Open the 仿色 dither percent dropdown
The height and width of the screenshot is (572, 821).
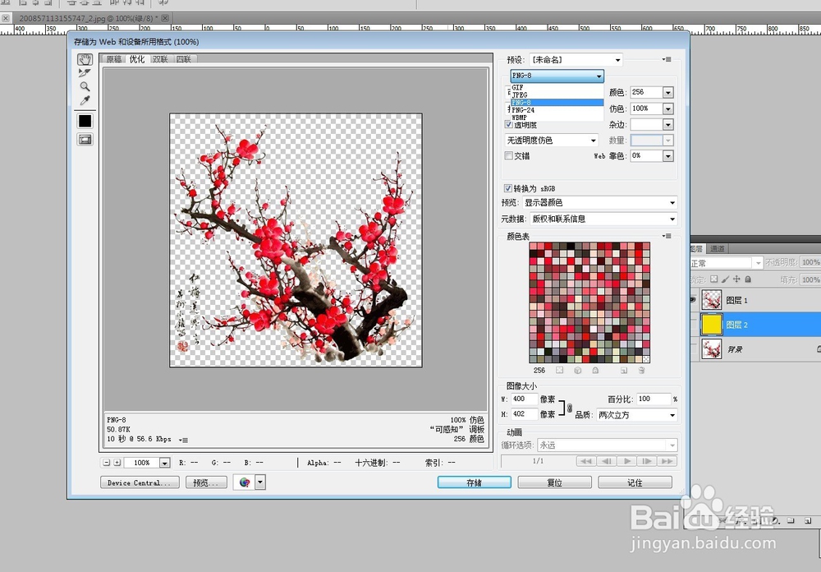(x=668, y=108)
